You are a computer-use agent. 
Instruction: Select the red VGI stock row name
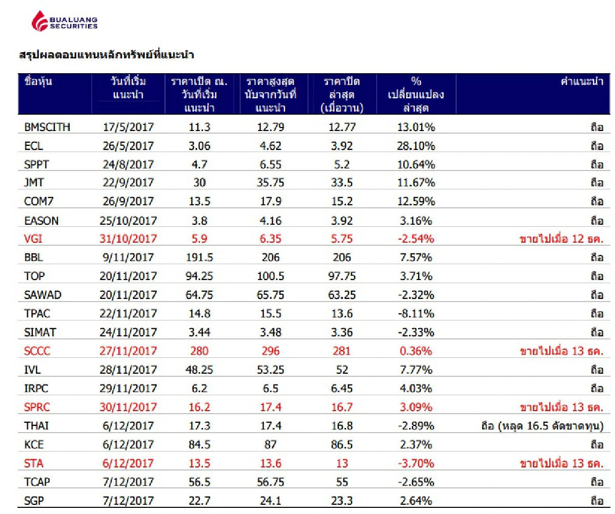click(33, 239)
